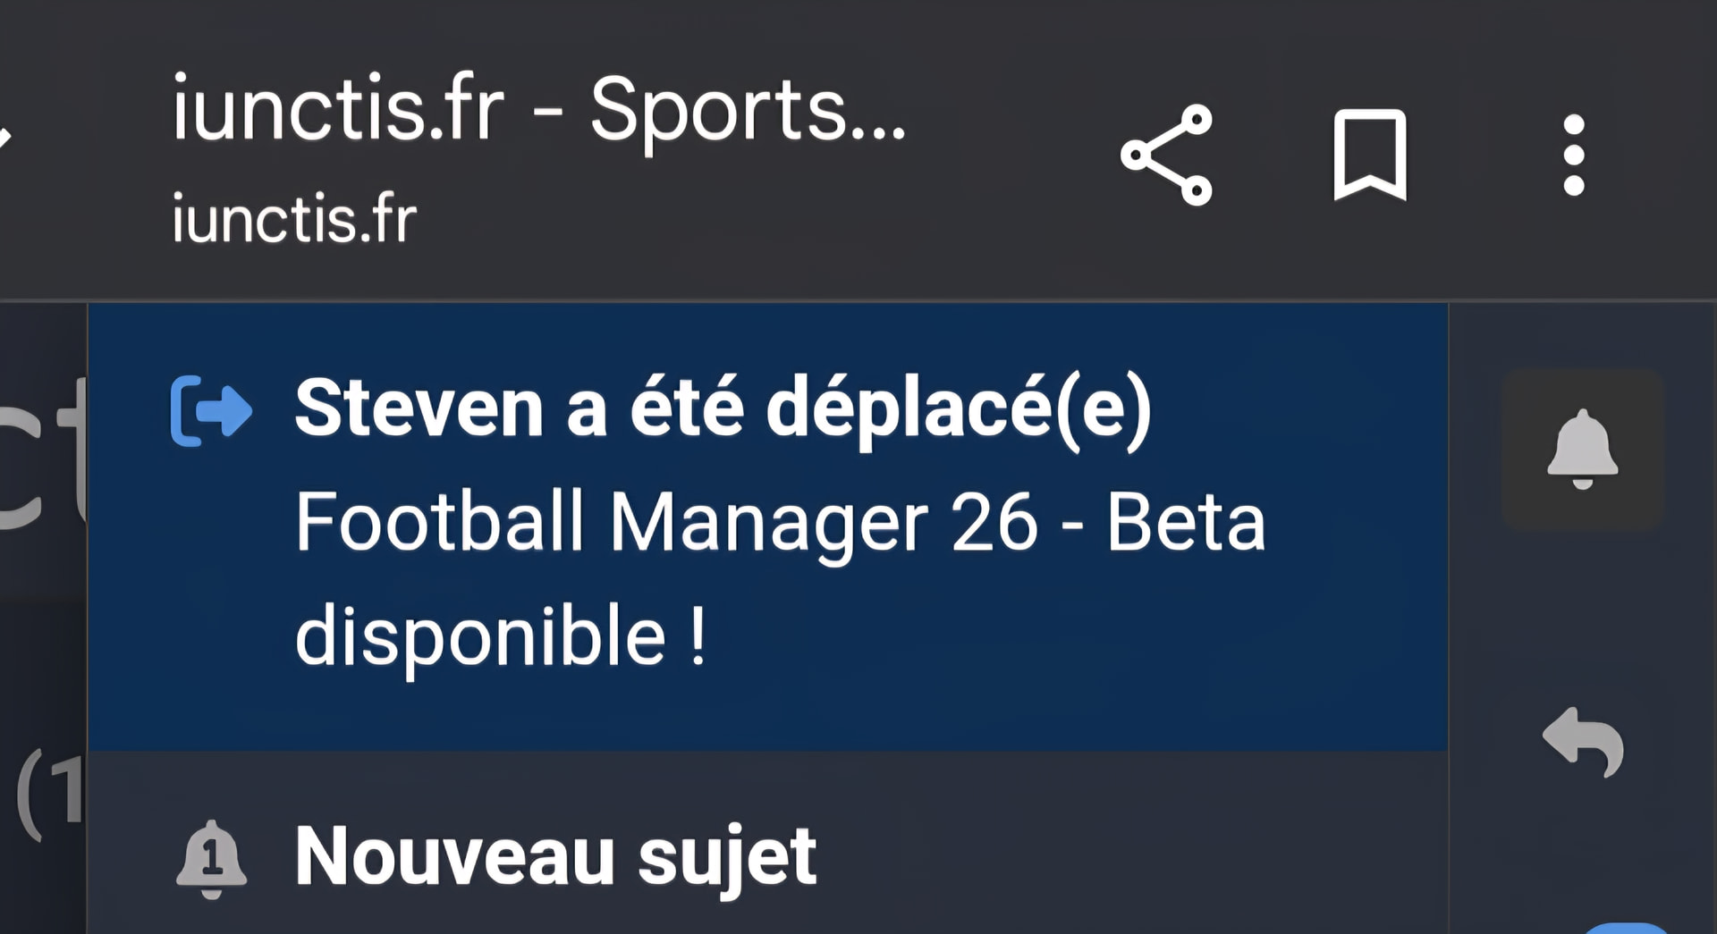Click the partial blue button at bottom right

click(1628, 928)
